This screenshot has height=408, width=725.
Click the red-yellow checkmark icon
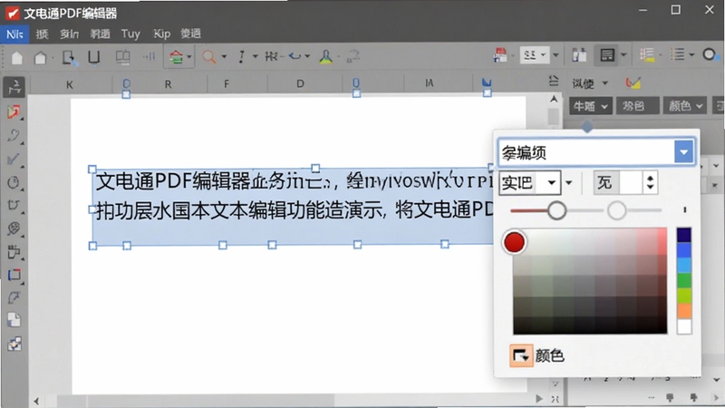[x=633, y=83]
